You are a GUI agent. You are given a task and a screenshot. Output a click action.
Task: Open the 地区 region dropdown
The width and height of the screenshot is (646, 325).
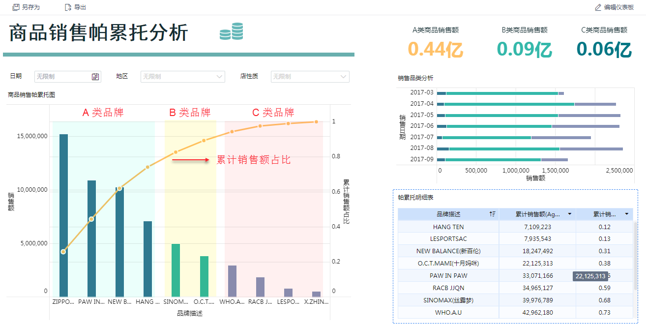[x=182, y=77]
